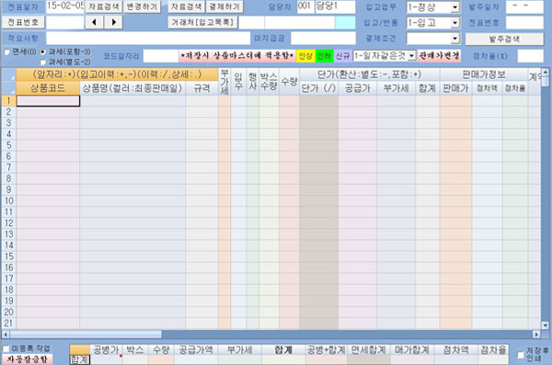The image size is (552, 365).
Task: Click the 상품코드 cell in row 1
Action: (x=48, y=101)
